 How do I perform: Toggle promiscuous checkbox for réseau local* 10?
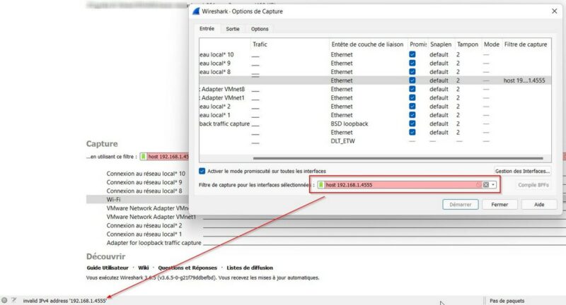pyautogui.click(x=412, y=54)
